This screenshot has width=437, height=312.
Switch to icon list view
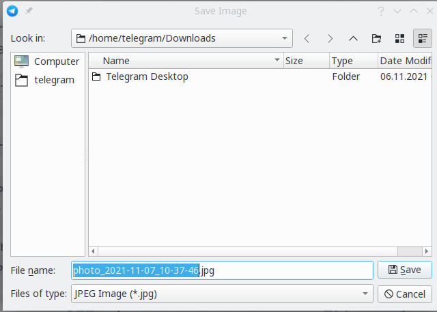(399, 38)
